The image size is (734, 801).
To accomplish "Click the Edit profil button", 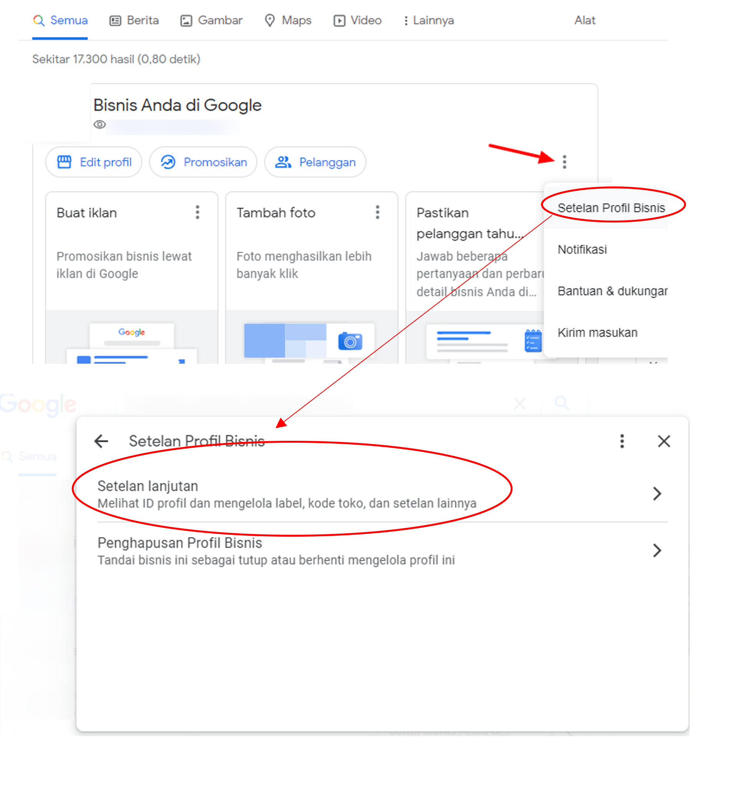I will 94,162.
